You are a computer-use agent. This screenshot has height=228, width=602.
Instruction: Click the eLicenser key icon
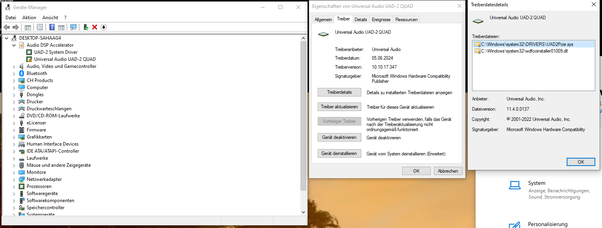click(x=22, y=123)
